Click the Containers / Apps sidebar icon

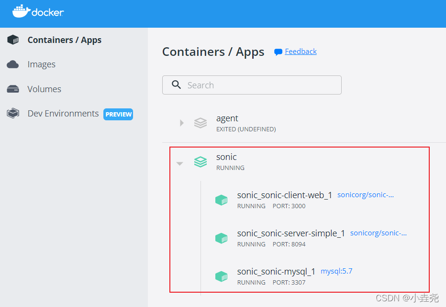(x=13, y=40)
